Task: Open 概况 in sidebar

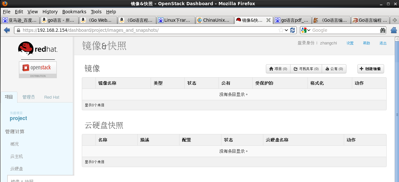Action: tap(14, 144)
